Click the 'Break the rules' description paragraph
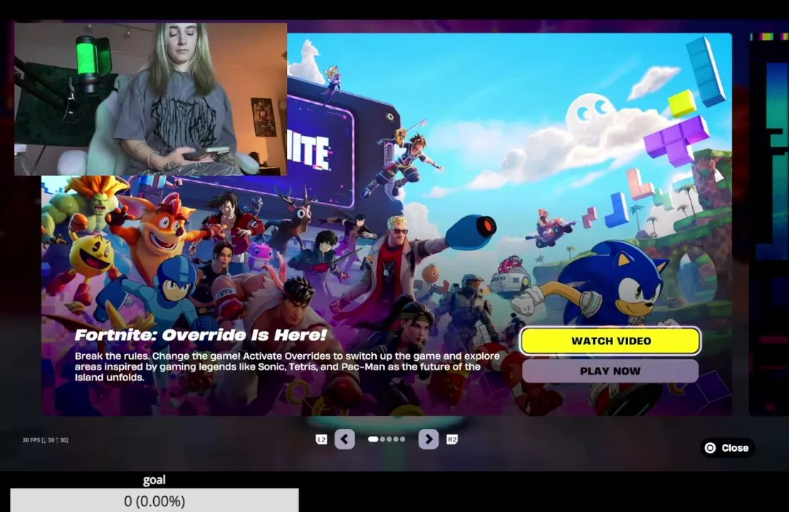 (287, 367)
